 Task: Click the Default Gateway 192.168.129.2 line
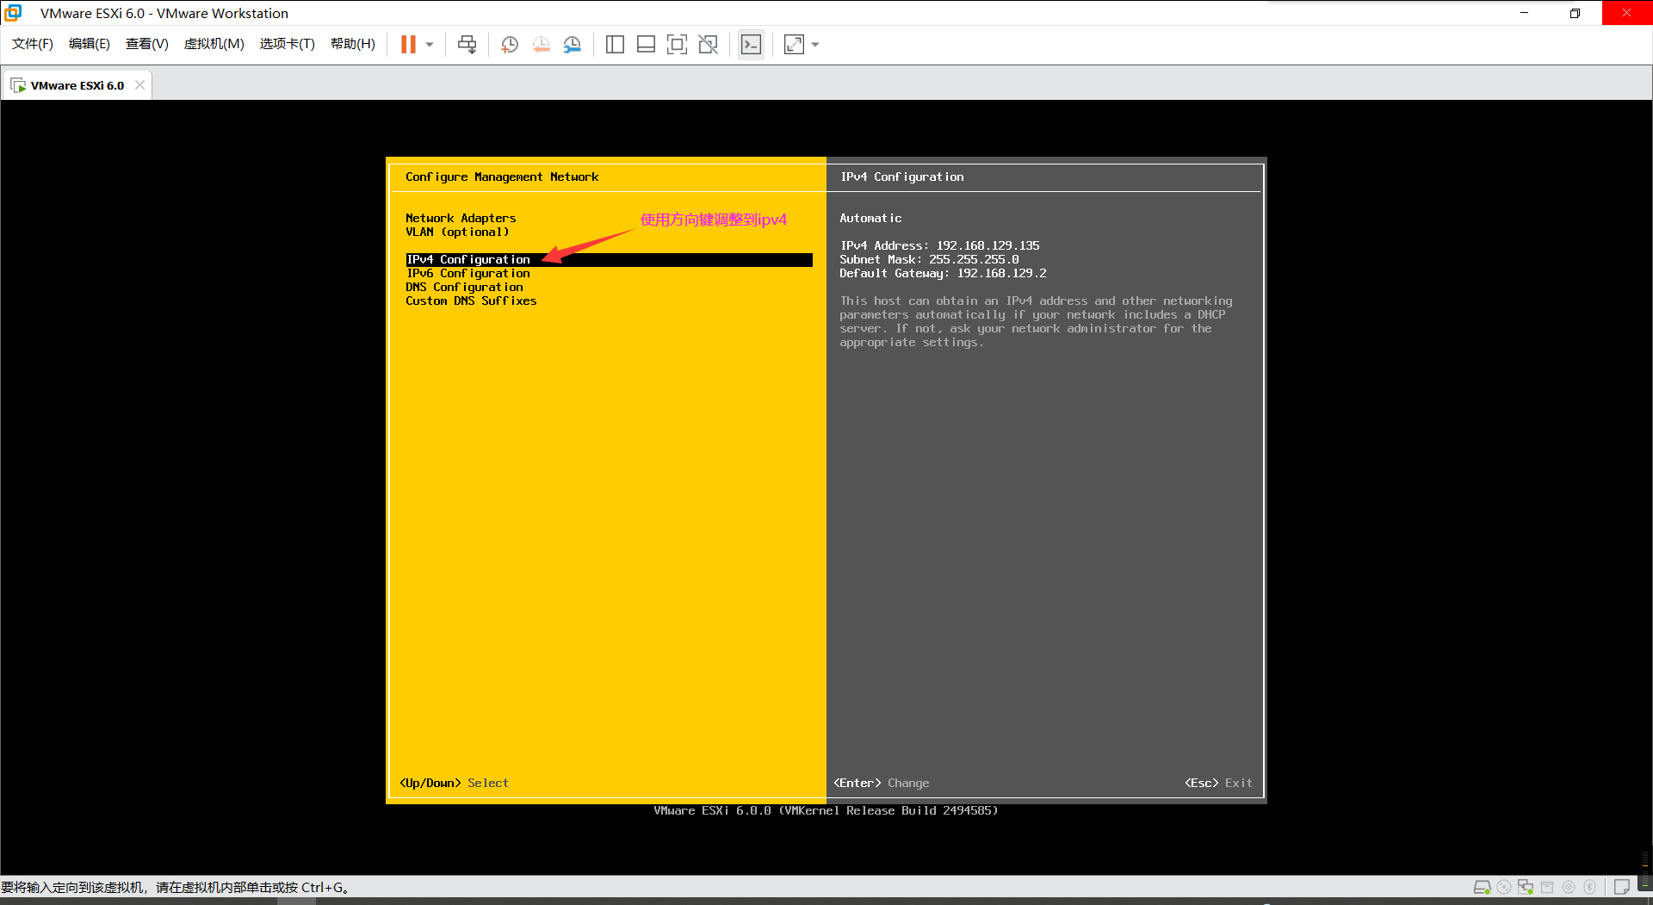[943, 274]
